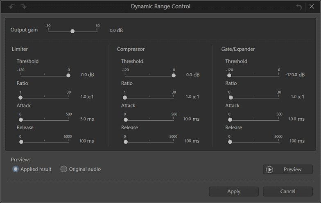Click the Compressor Threshold slider handle
The width and height of the screenshot is (321, 203).
[174, 75]
